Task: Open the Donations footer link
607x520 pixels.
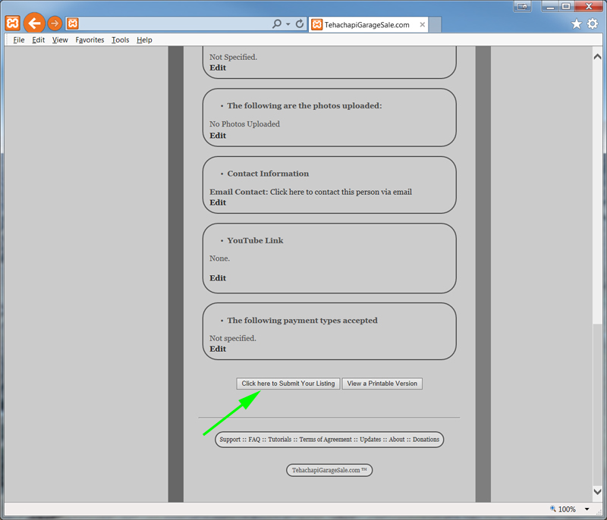Action: coord(426,440)
